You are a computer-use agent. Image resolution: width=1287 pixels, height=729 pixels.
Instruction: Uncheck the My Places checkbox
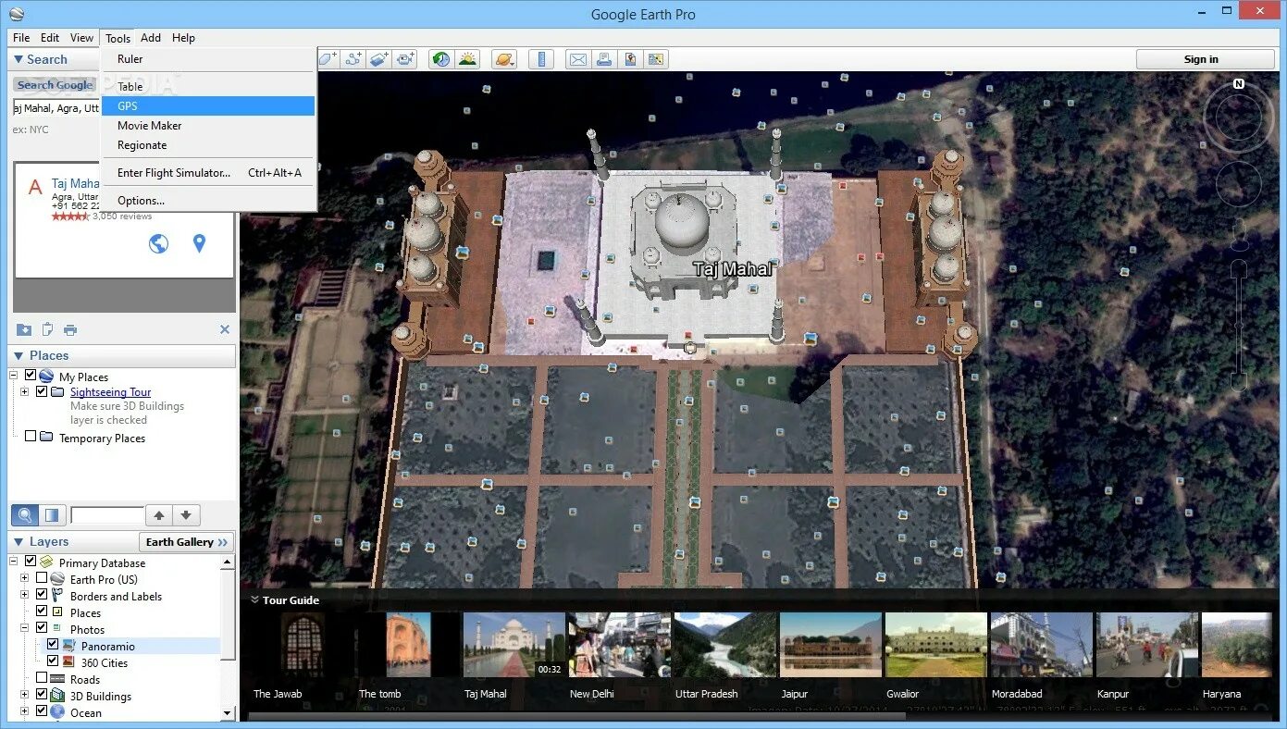(31, 376)
